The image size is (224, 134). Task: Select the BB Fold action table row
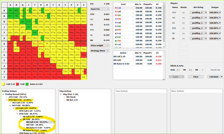point(138,60)
